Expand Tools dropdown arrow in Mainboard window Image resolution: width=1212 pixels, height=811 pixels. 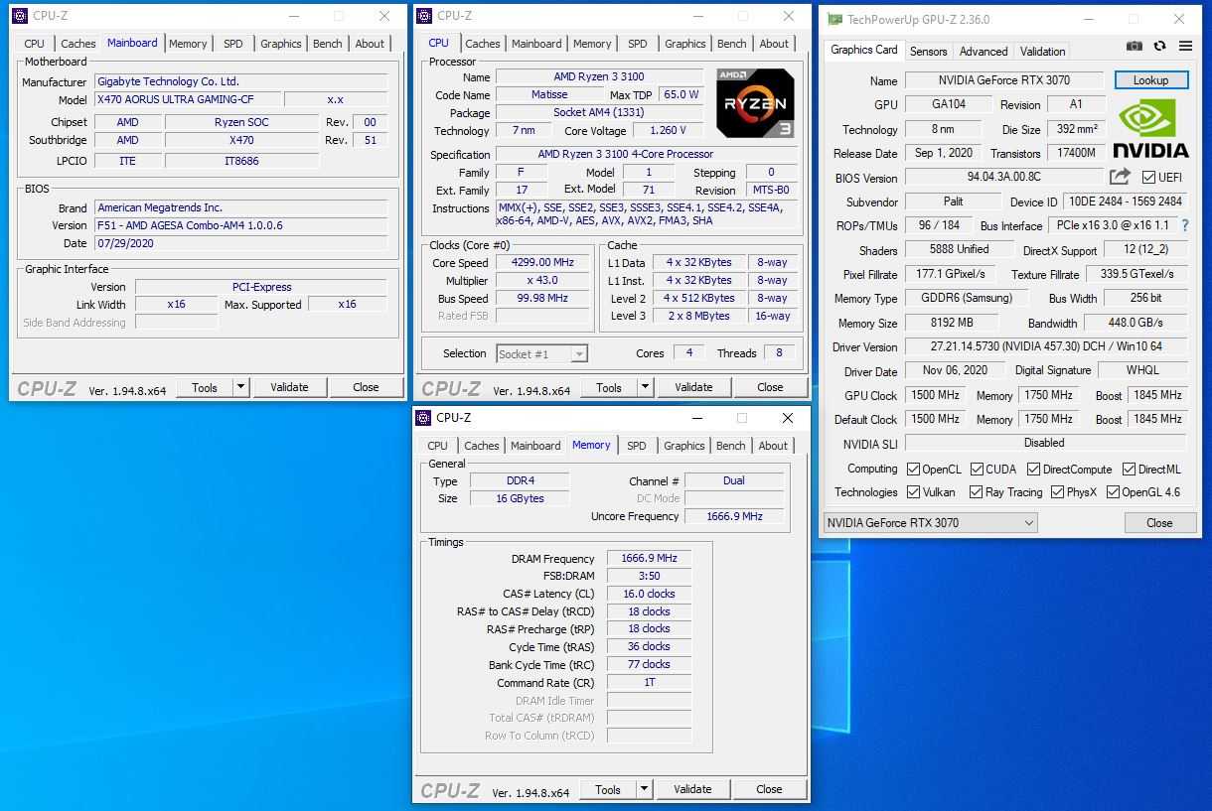coord(240,387)
